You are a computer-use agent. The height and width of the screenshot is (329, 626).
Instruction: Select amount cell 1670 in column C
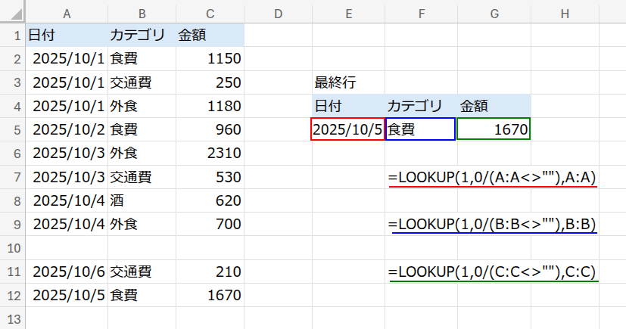coord(210,295)
